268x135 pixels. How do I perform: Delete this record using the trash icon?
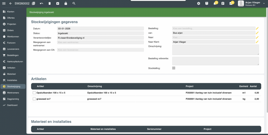coord(50,3)
